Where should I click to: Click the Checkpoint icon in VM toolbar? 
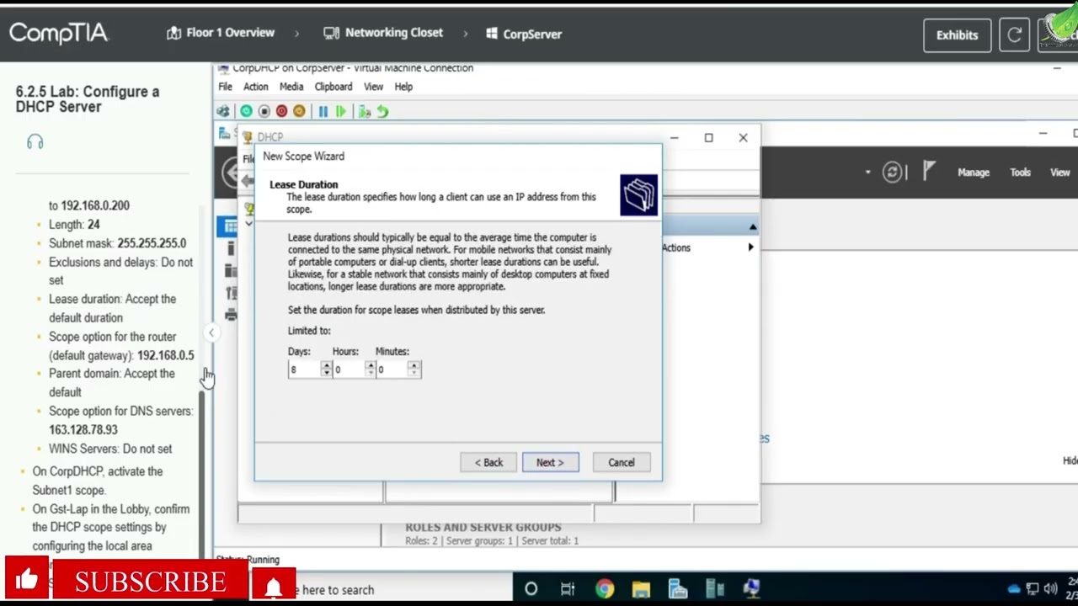[x=365, y=111]
